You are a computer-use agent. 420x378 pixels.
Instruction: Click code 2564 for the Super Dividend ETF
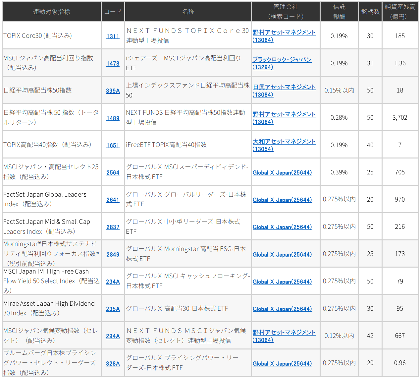tap(113, 172)
